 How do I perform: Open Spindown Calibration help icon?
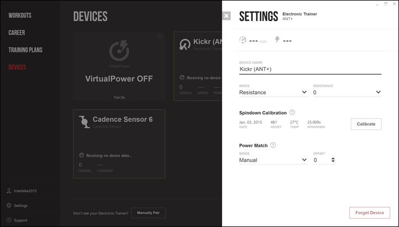click(292, 112)
